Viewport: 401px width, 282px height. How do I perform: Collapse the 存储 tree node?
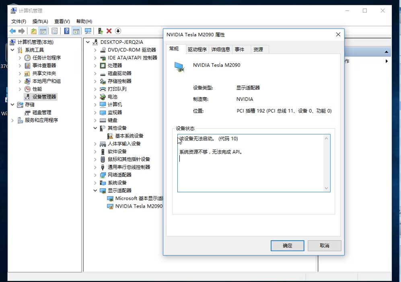pos(12,105)
